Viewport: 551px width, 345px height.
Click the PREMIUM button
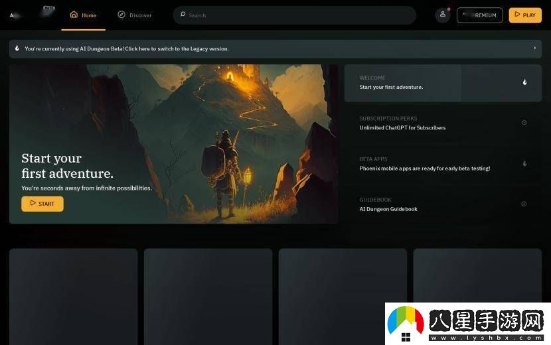pyautogui.click(x=479, y=15)
